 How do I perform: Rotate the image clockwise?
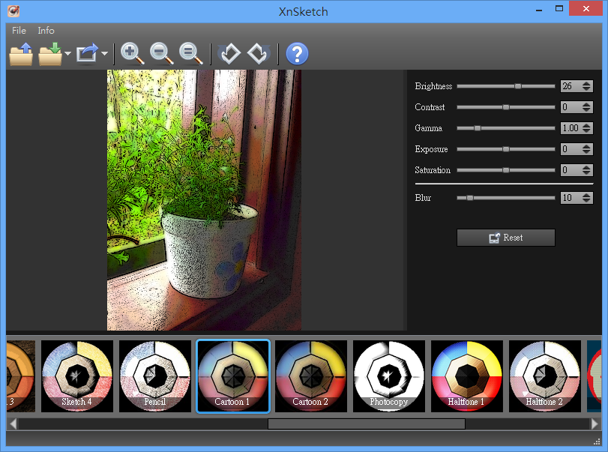(258, 54)
